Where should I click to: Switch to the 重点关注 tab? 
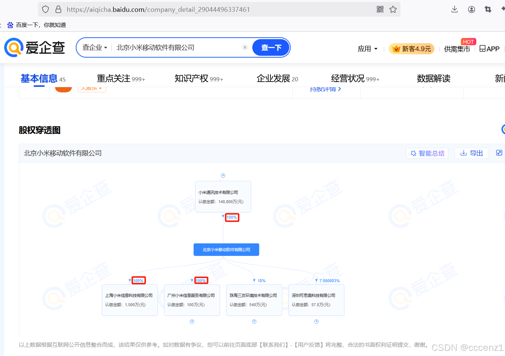pos(121,79)
